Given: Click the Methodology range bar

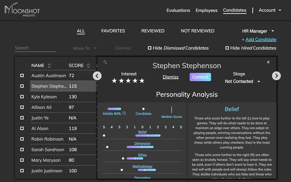Looking at the screenshot, I should pyautogui.click(x=147, y=170).
